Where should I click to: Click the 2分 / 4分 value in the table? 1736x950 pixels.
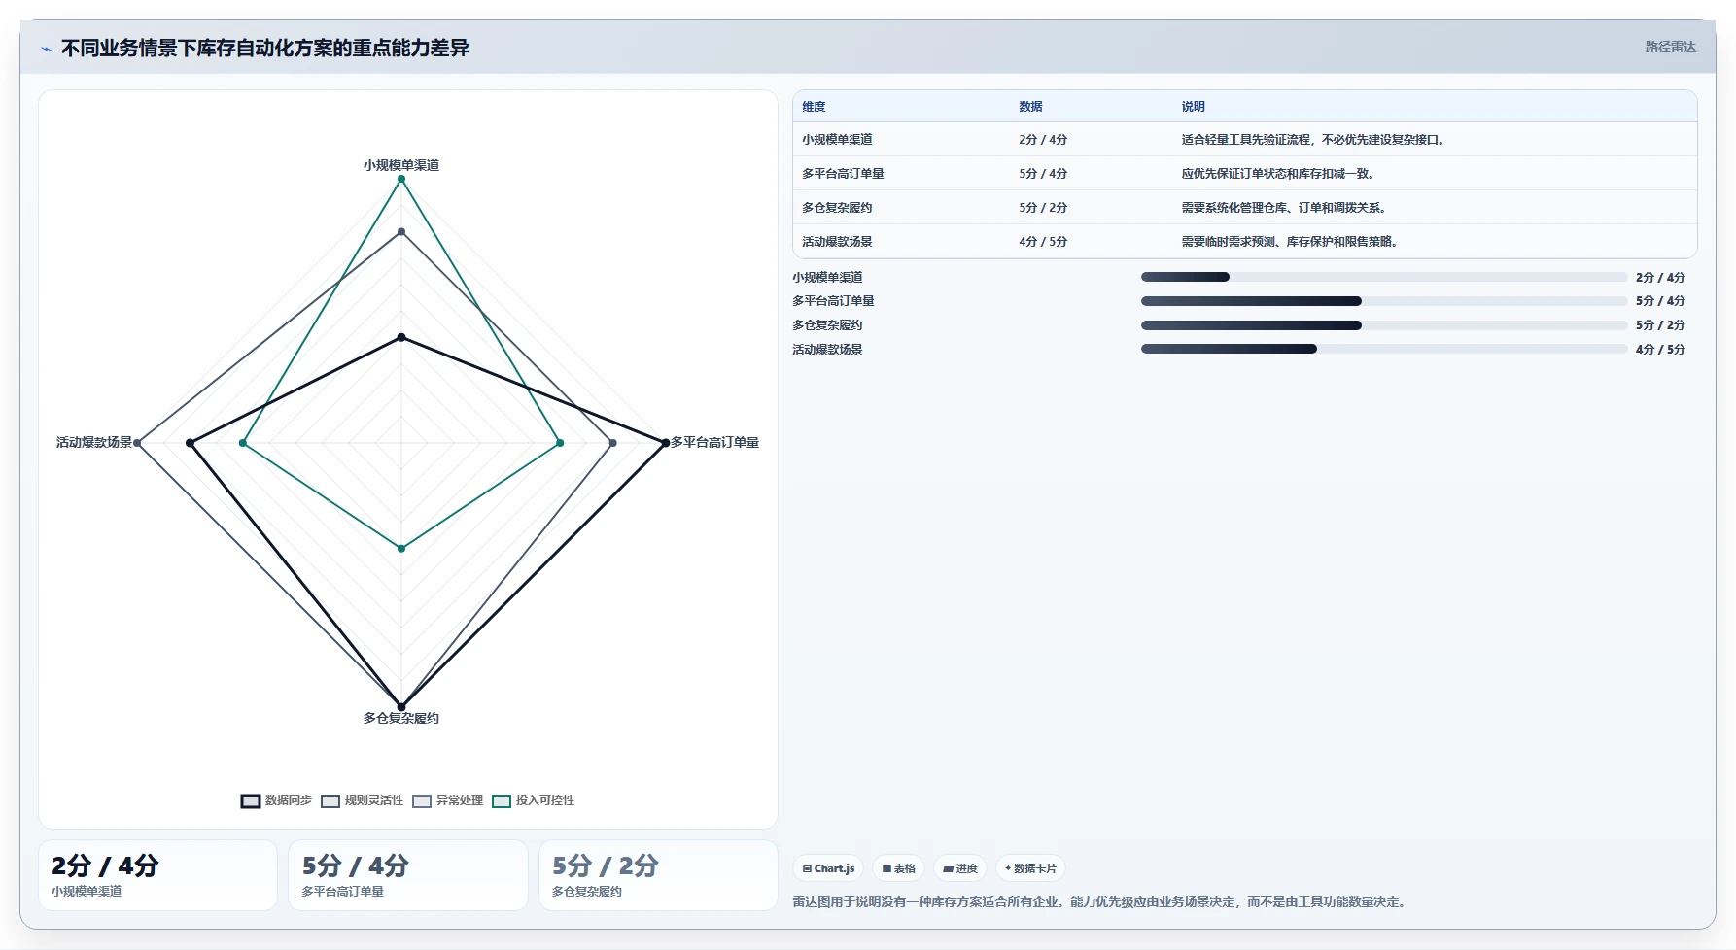pyautogui.click(x=1043, y=140)
